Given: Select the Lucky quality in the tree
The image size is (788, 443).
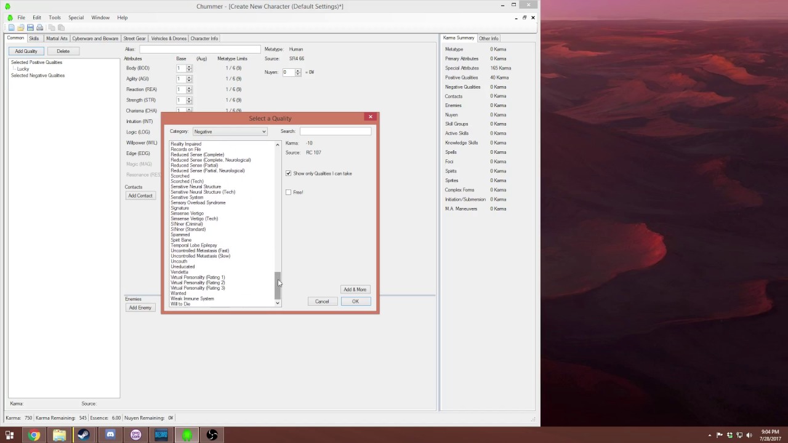Looking at the screenshot, I should [23, 69].
